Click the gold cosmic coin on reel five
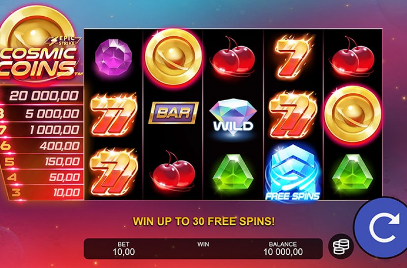The image size is (407, 268). pos(353,114)
